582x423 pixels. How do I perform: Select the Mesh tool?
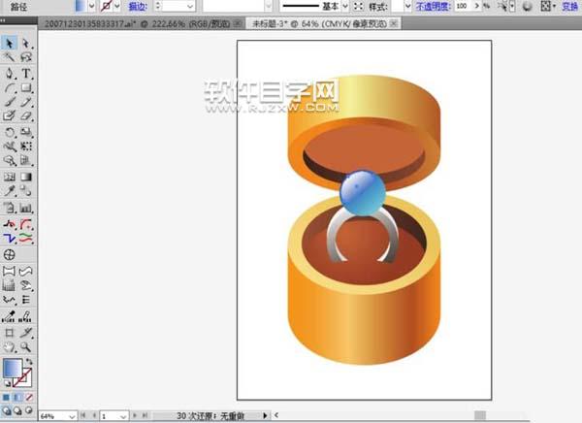coord(10,177)
